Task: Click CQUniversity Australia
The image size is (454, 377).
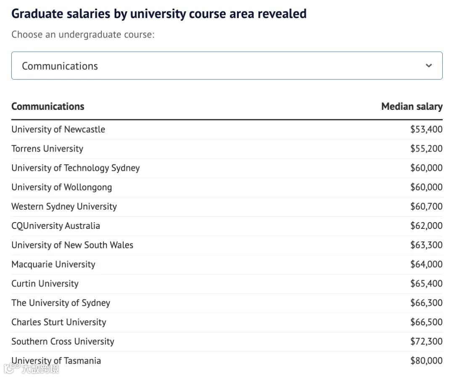Action: pyautogui.click(x=55, y=226)
